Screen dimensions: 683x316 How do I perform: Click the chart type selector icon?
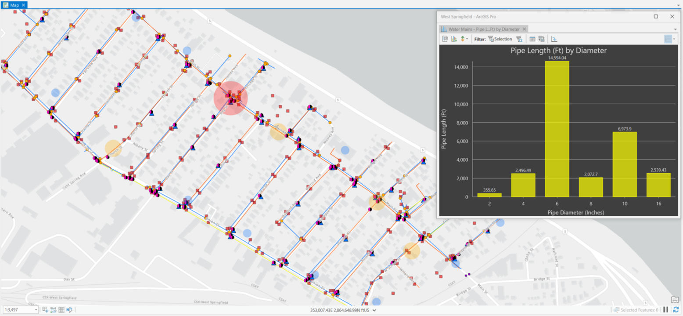pos(454,39)
